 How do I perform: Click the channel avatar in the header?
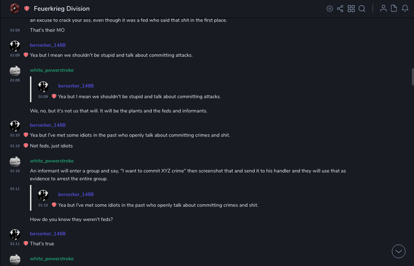tap(15, 9)
